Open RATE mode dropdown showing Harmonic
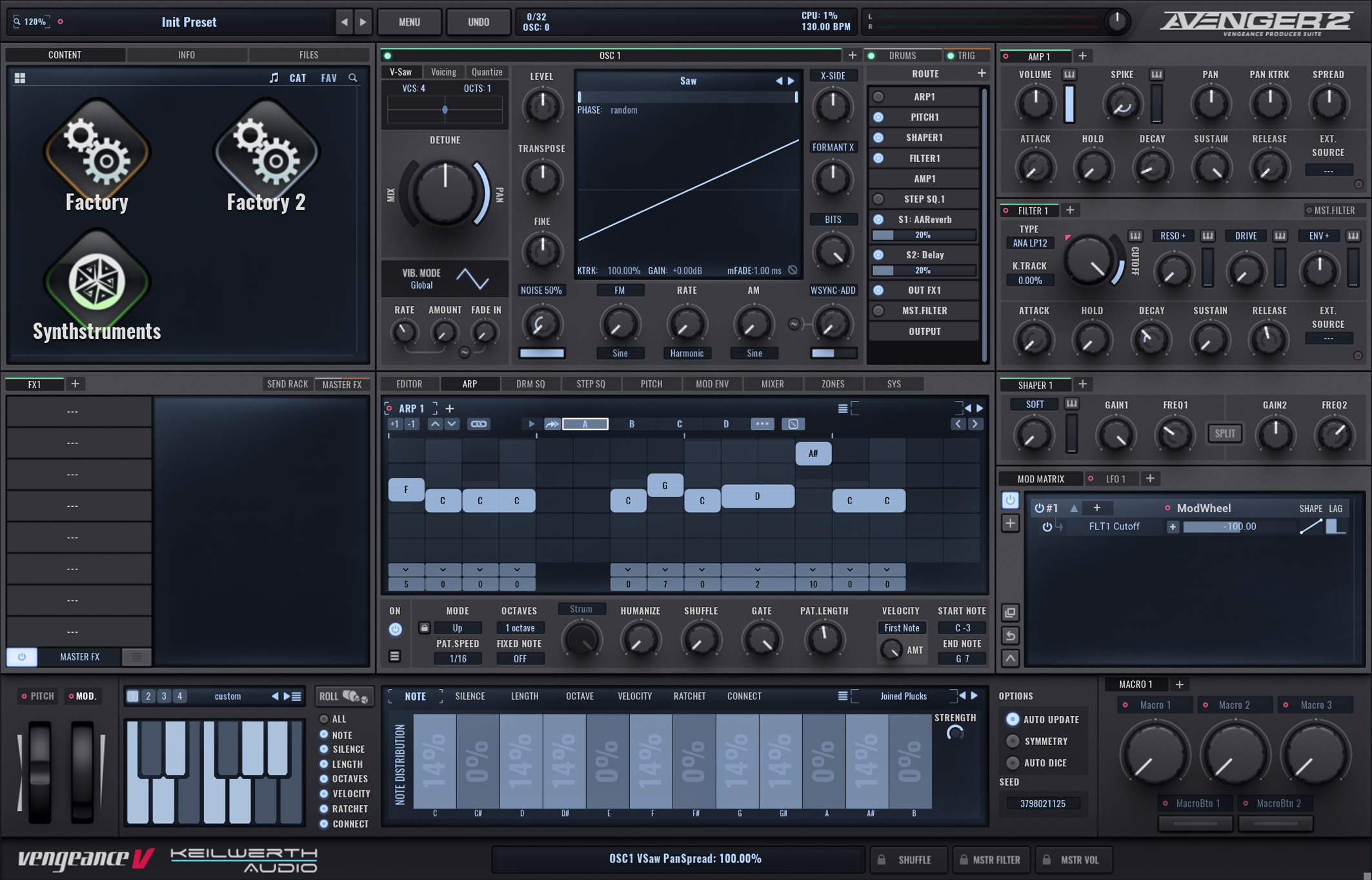The width and height of the screenshot is (1372, 880). 687,353
